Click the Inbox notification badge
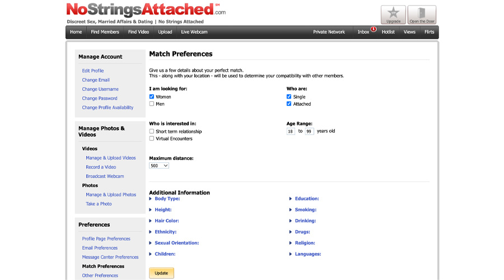504x280 pixels. [374, 29]
